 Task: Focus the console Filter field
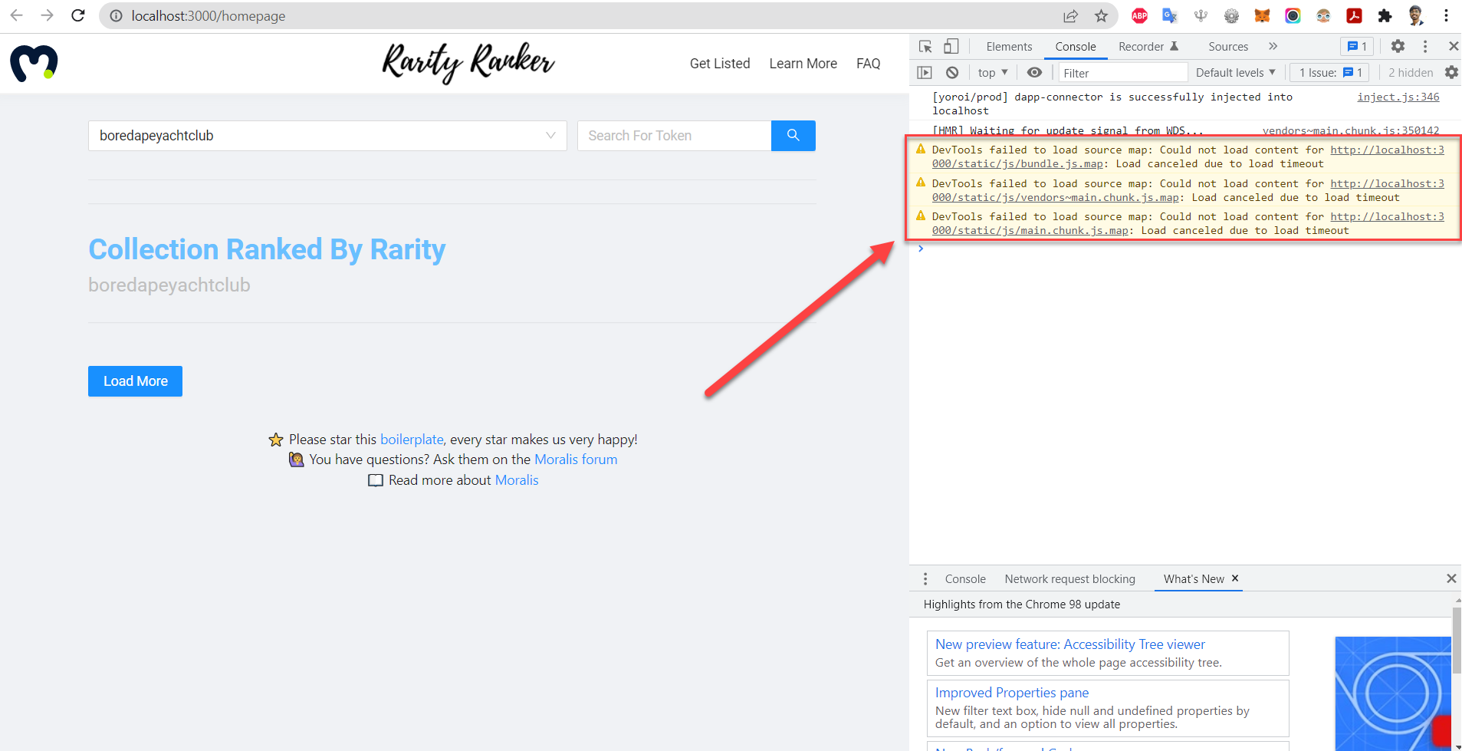click(x=1122, y=73)
